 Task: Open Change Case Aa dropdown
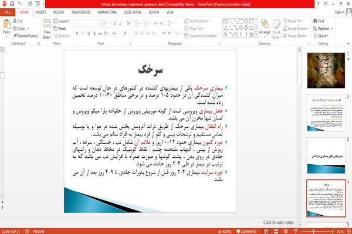115,33
